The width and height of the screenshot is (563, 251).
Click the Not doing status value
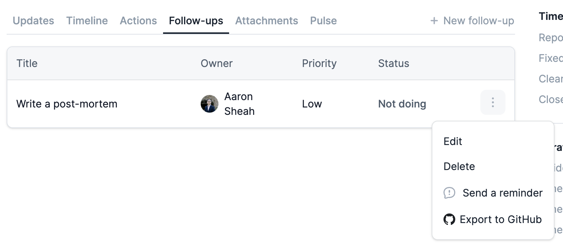pyautogui.click(x=402, y=104)
